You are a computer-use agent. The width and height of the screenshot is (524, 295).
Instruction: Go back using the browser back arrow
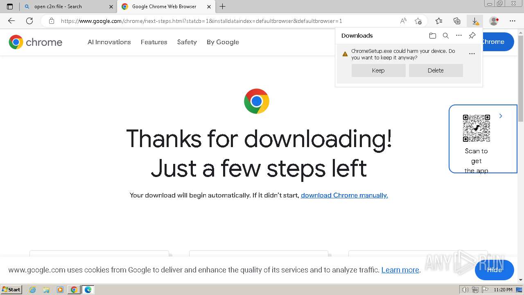(11, 21)
